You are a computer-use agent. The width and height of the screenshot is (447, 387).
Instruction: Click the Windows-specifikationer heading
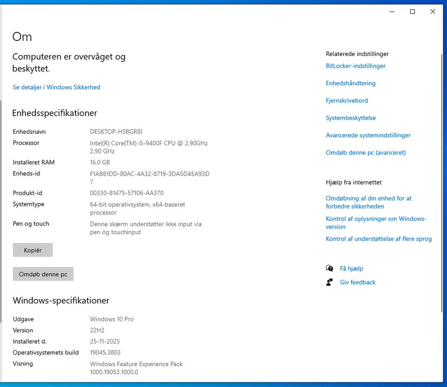pos(61,301)
